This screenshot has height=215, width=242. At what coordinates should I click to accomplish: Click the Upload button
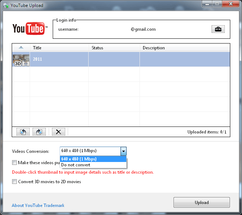coord(202,202)
